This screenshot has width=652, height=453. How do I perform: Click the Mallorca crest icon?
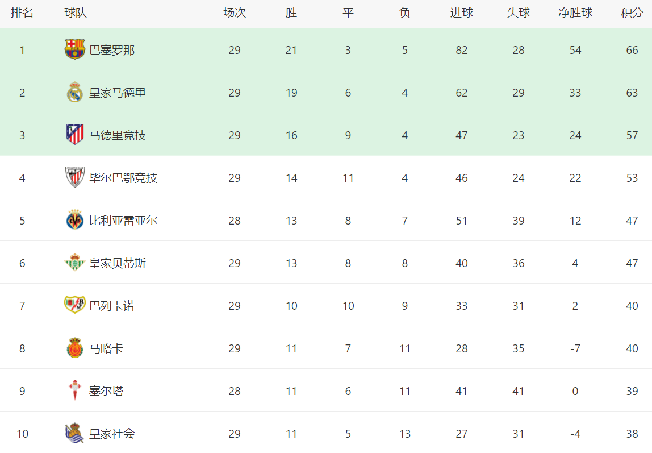[75, 348]
